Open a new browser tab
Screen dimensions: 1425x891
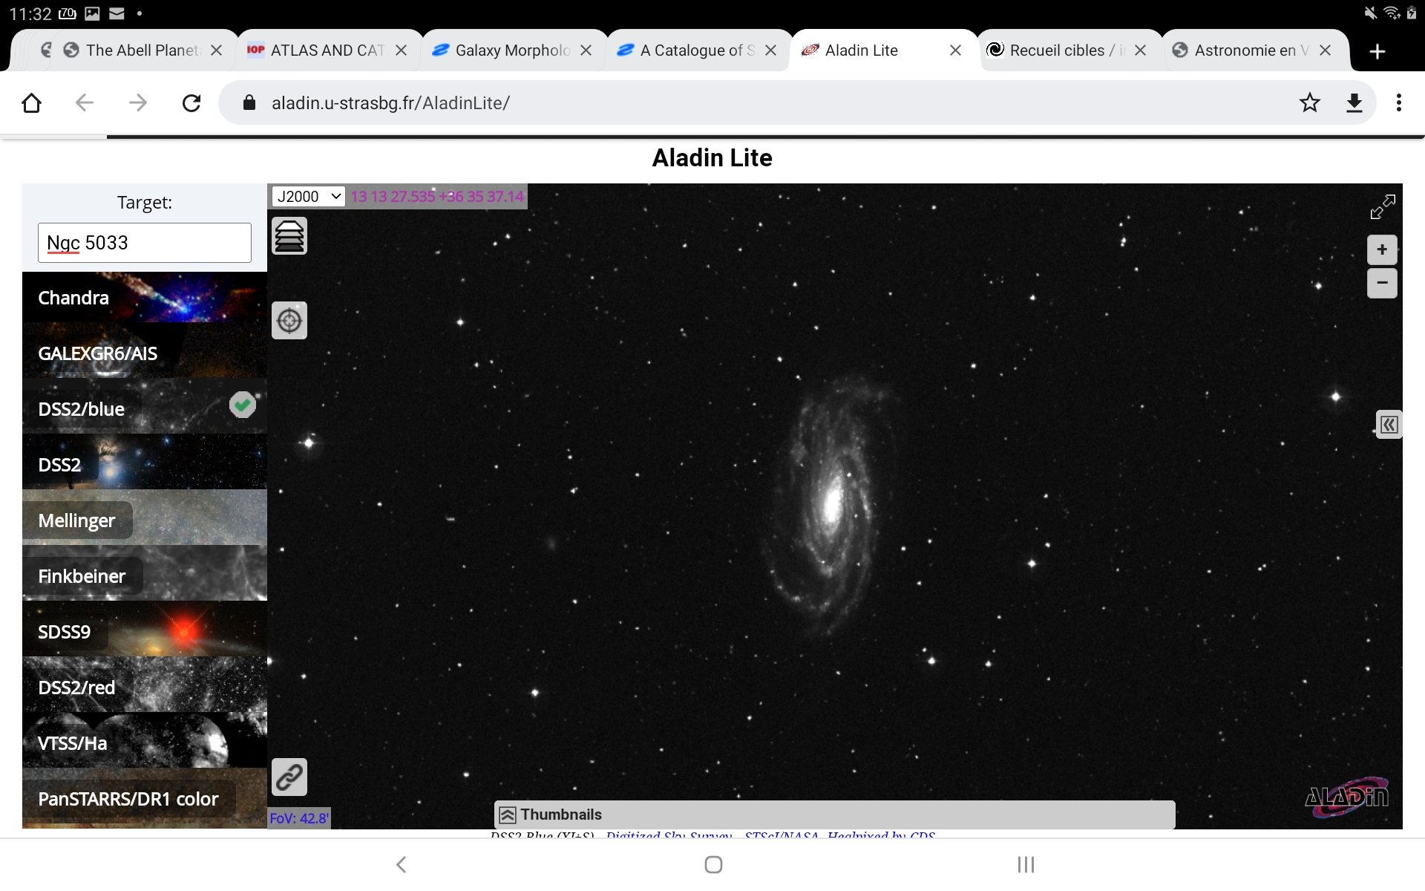(1377, 51)
